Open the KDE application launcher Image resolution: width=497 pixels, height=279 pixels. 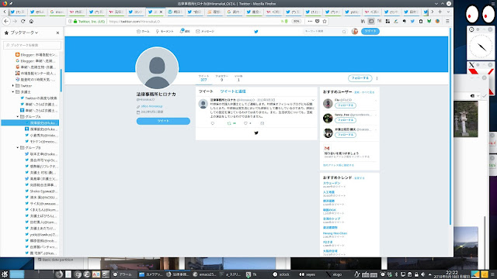click(5, 274)
